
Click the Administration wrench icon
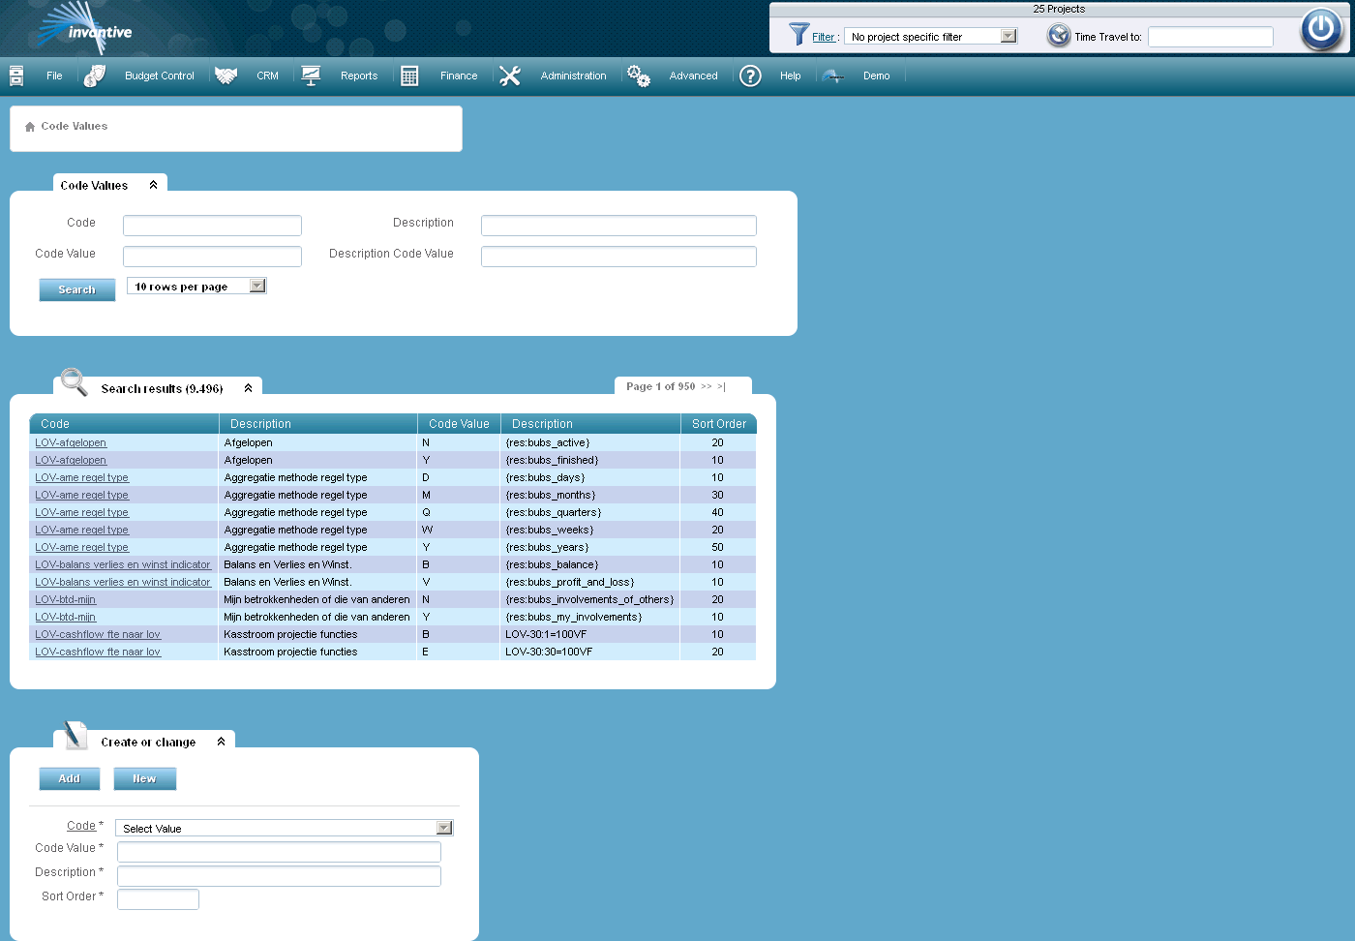tap(510, 75)
